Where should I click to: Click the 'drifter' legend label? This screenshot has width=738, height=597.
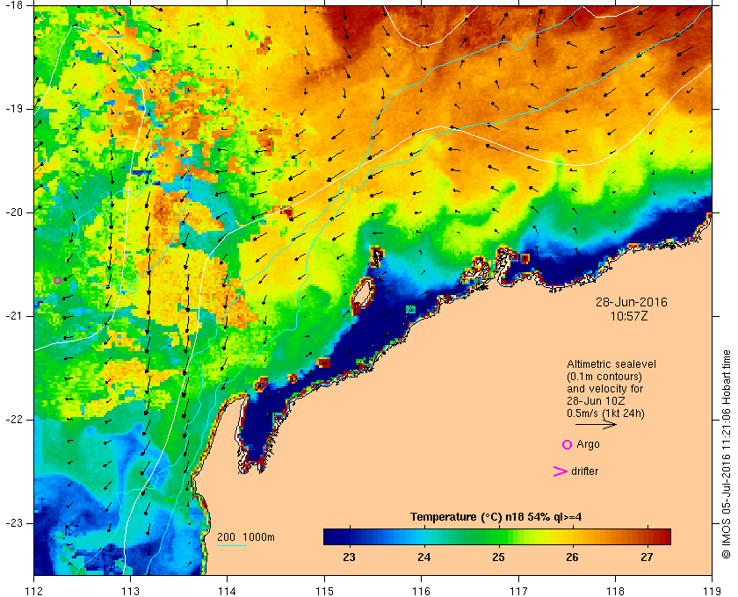pyautogui.click(x=584, y=471)
